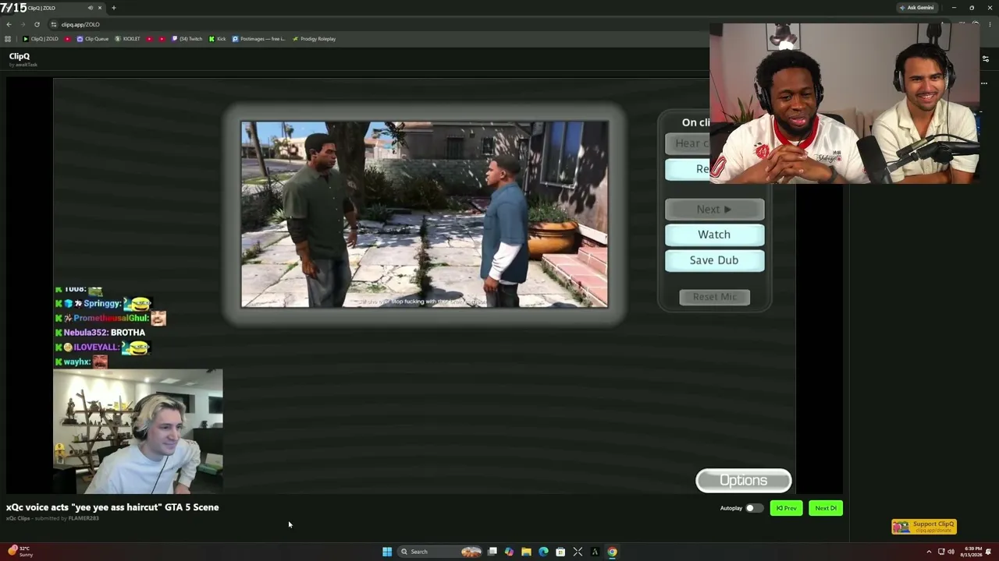Go to previous clip with Prev button
Viewport: 999px width, 561px height.
(786, 508)
